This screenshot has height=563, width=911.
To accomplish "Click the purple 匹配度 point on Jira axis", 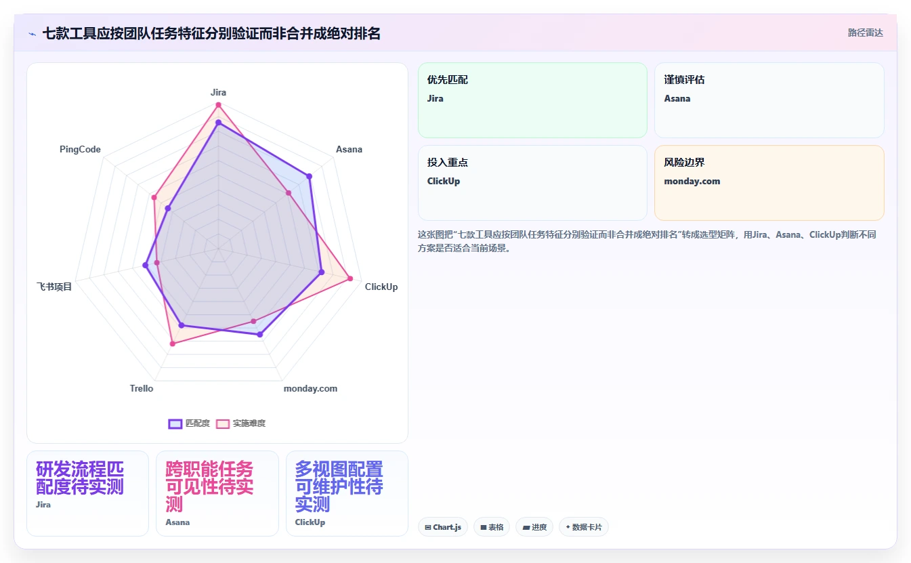I will point(218,123).
